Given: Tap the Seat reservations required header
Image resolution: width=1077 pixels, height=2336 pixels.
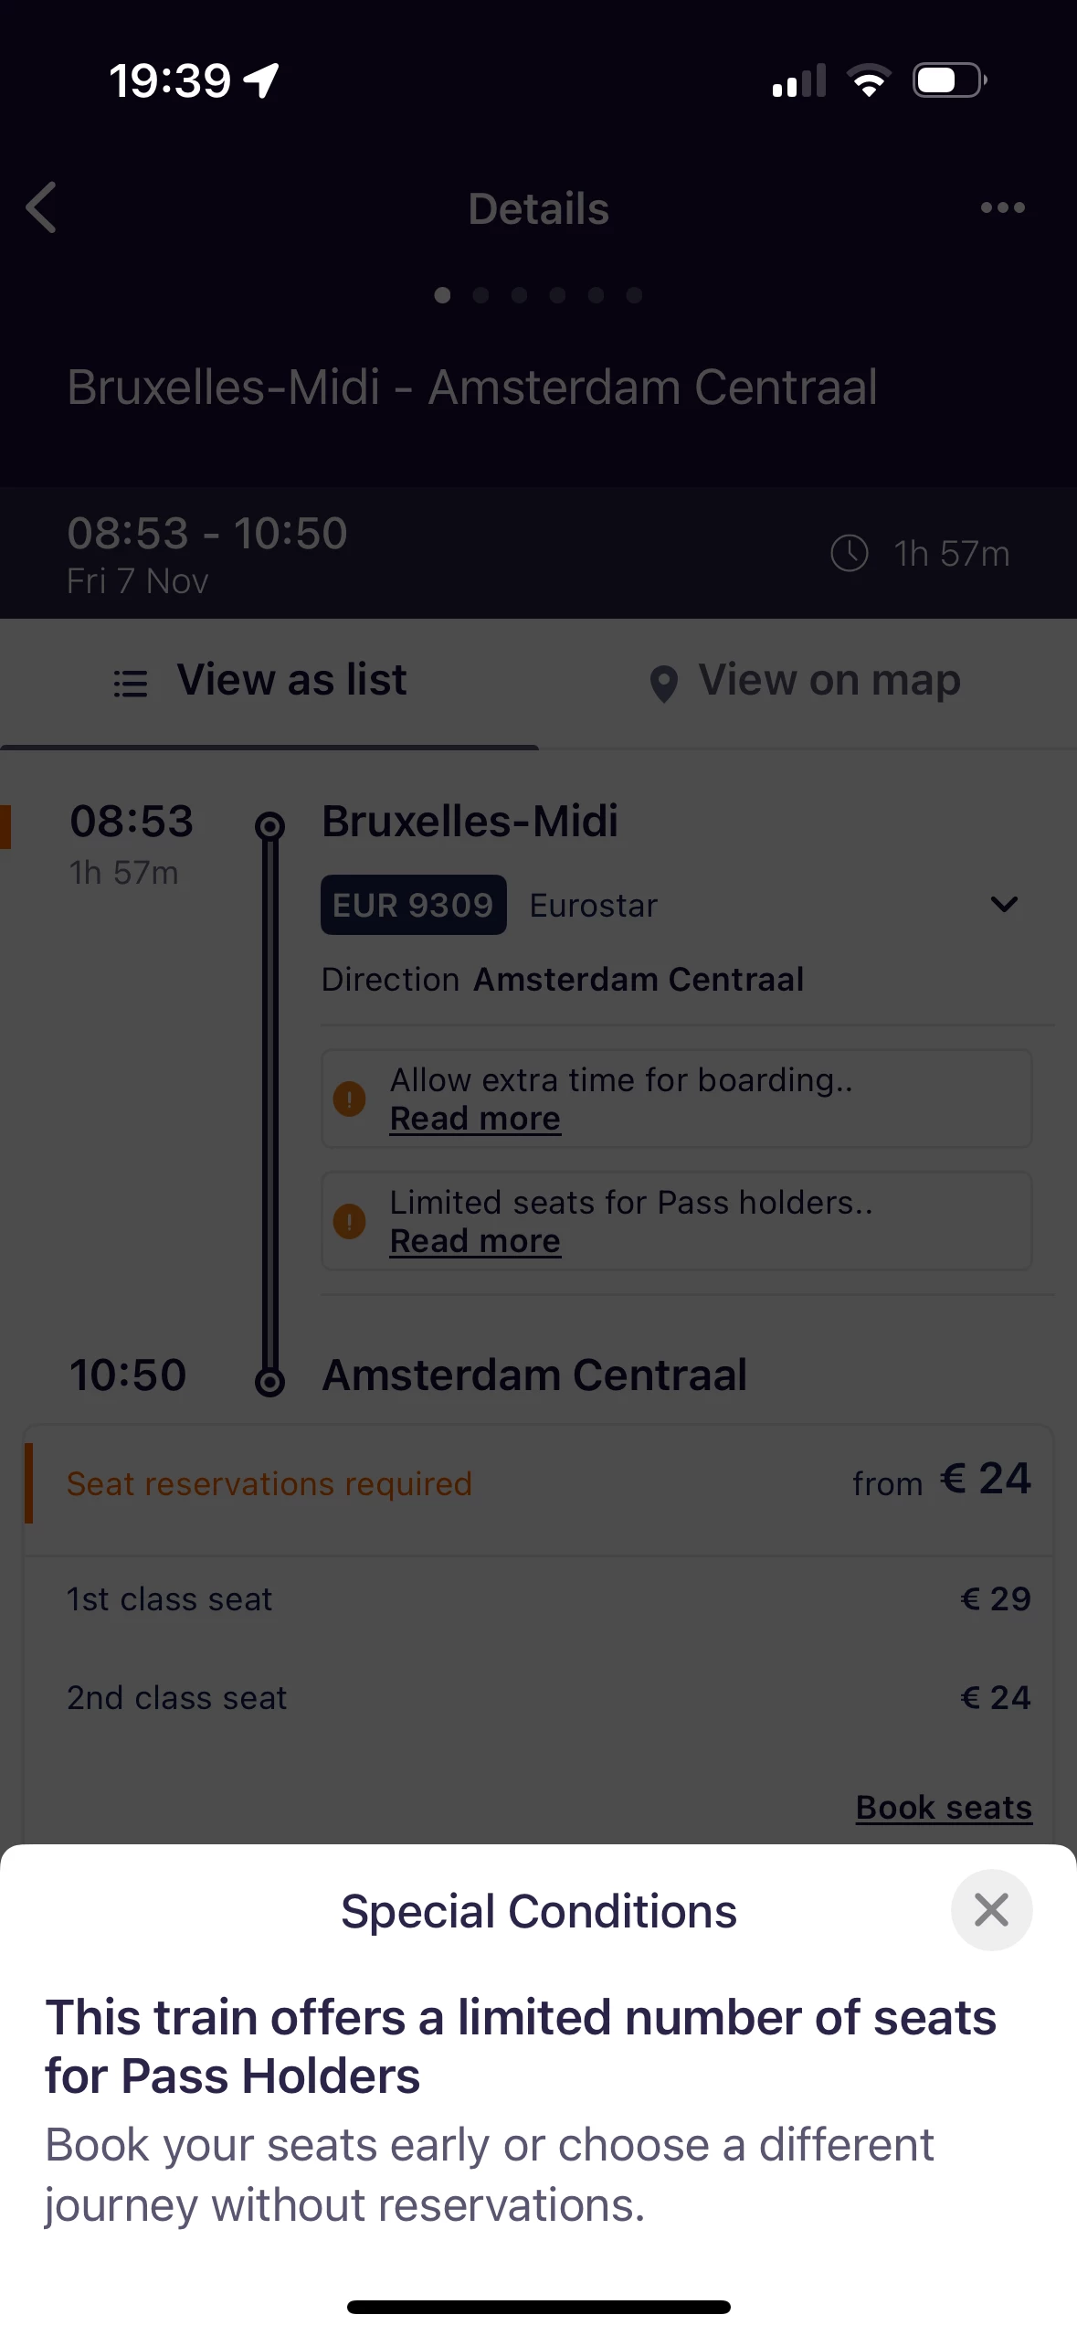Looking at the screenshot, I should click(x=269, y=1483).
